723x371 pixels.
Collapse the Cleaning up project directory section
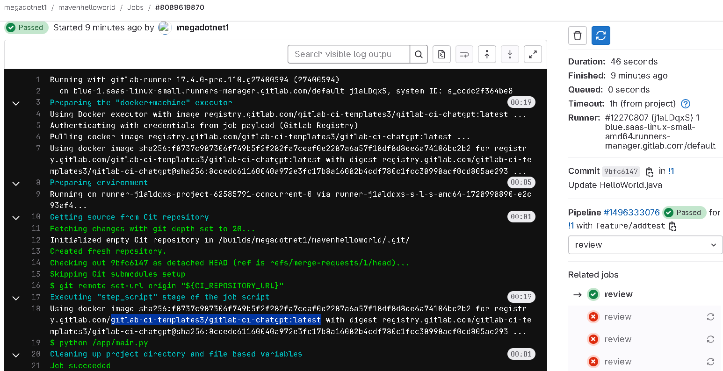coord(16,355)
